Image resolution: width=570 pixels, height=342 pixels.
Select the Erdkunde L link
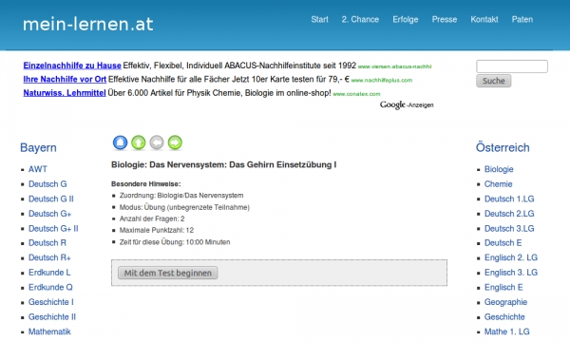(49, 273)
